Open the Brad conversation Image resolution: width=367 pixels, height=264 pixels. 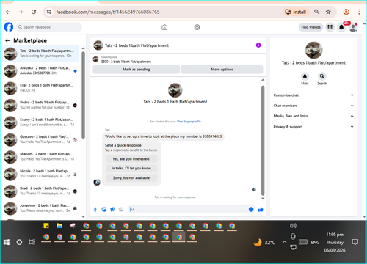40,191
